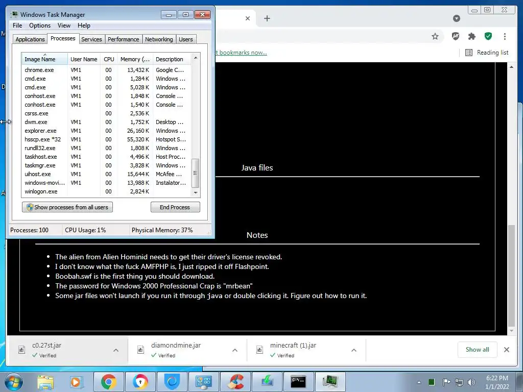The image size is (523, 392).
Task: Sort processes by Memory column
Action: point(135,59)
